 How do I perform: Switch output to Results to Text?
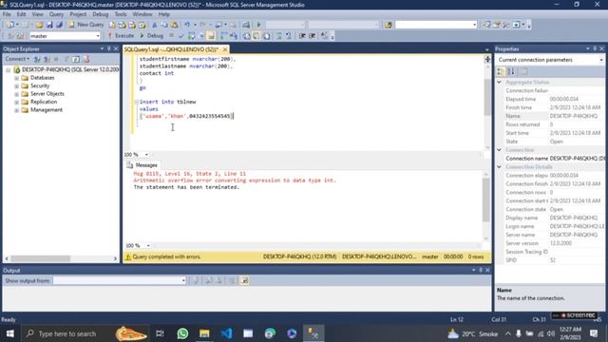click(x=247, y=36)
